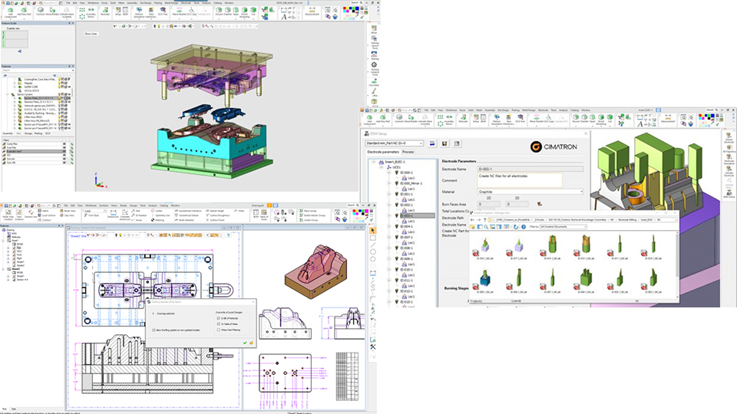Toggle Allow Drafting update on non-updated models
737x414 pixels.
click(x=154, y=330)
